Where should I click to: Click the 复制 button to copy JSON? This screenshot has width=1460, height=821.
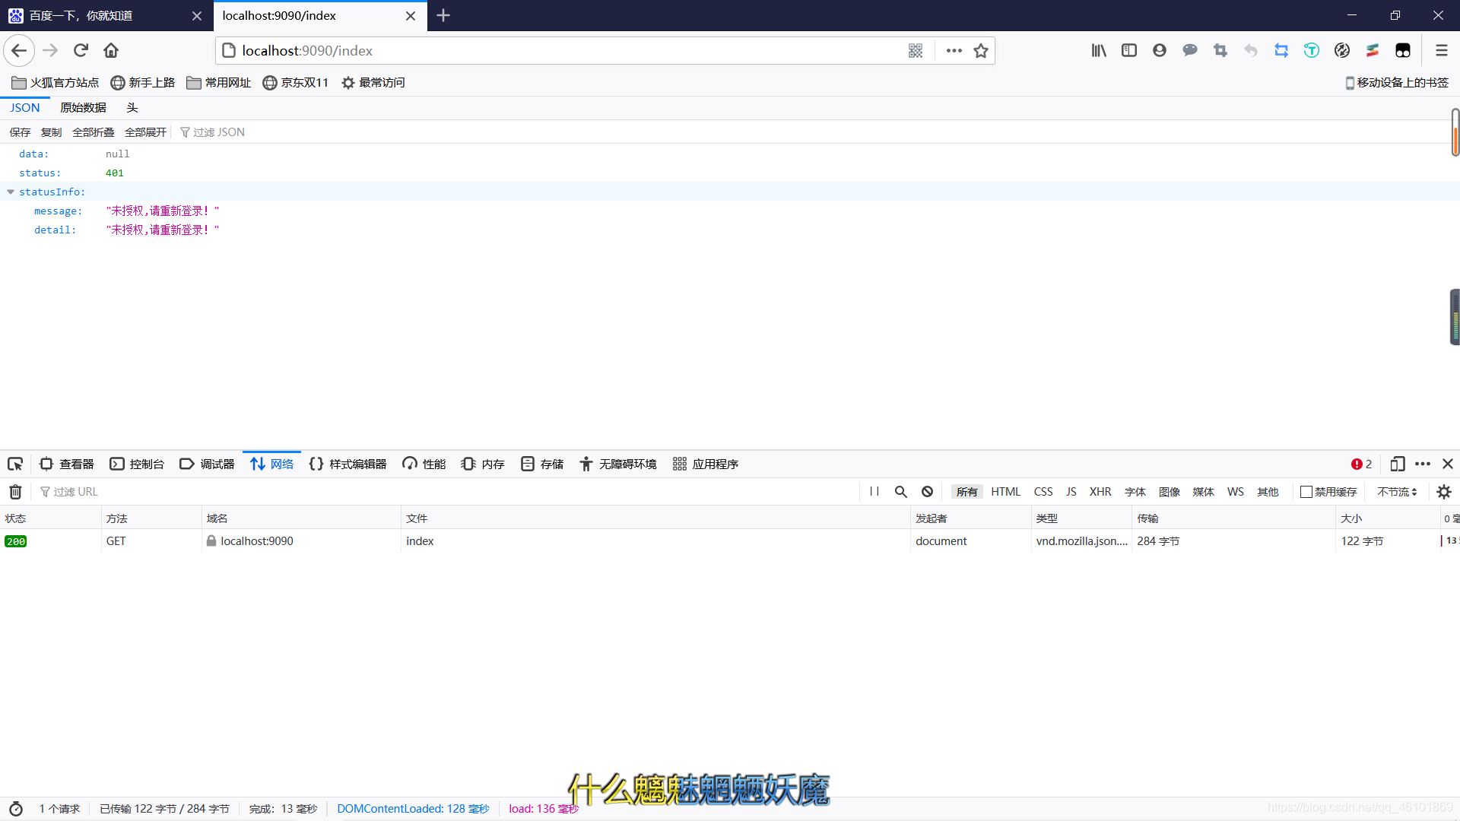point(50,132)
